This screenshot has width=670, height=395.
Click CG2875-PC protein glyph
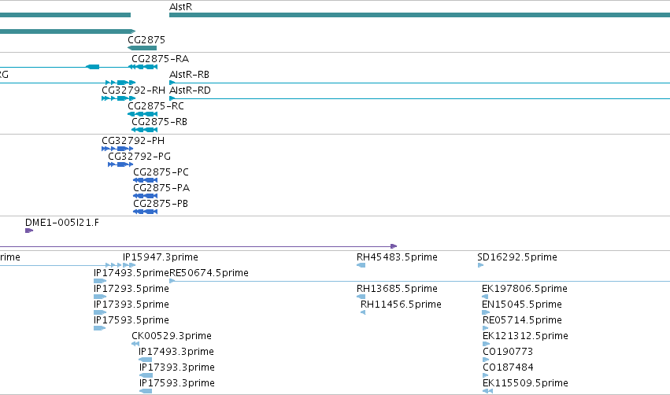tap(146, 180)
